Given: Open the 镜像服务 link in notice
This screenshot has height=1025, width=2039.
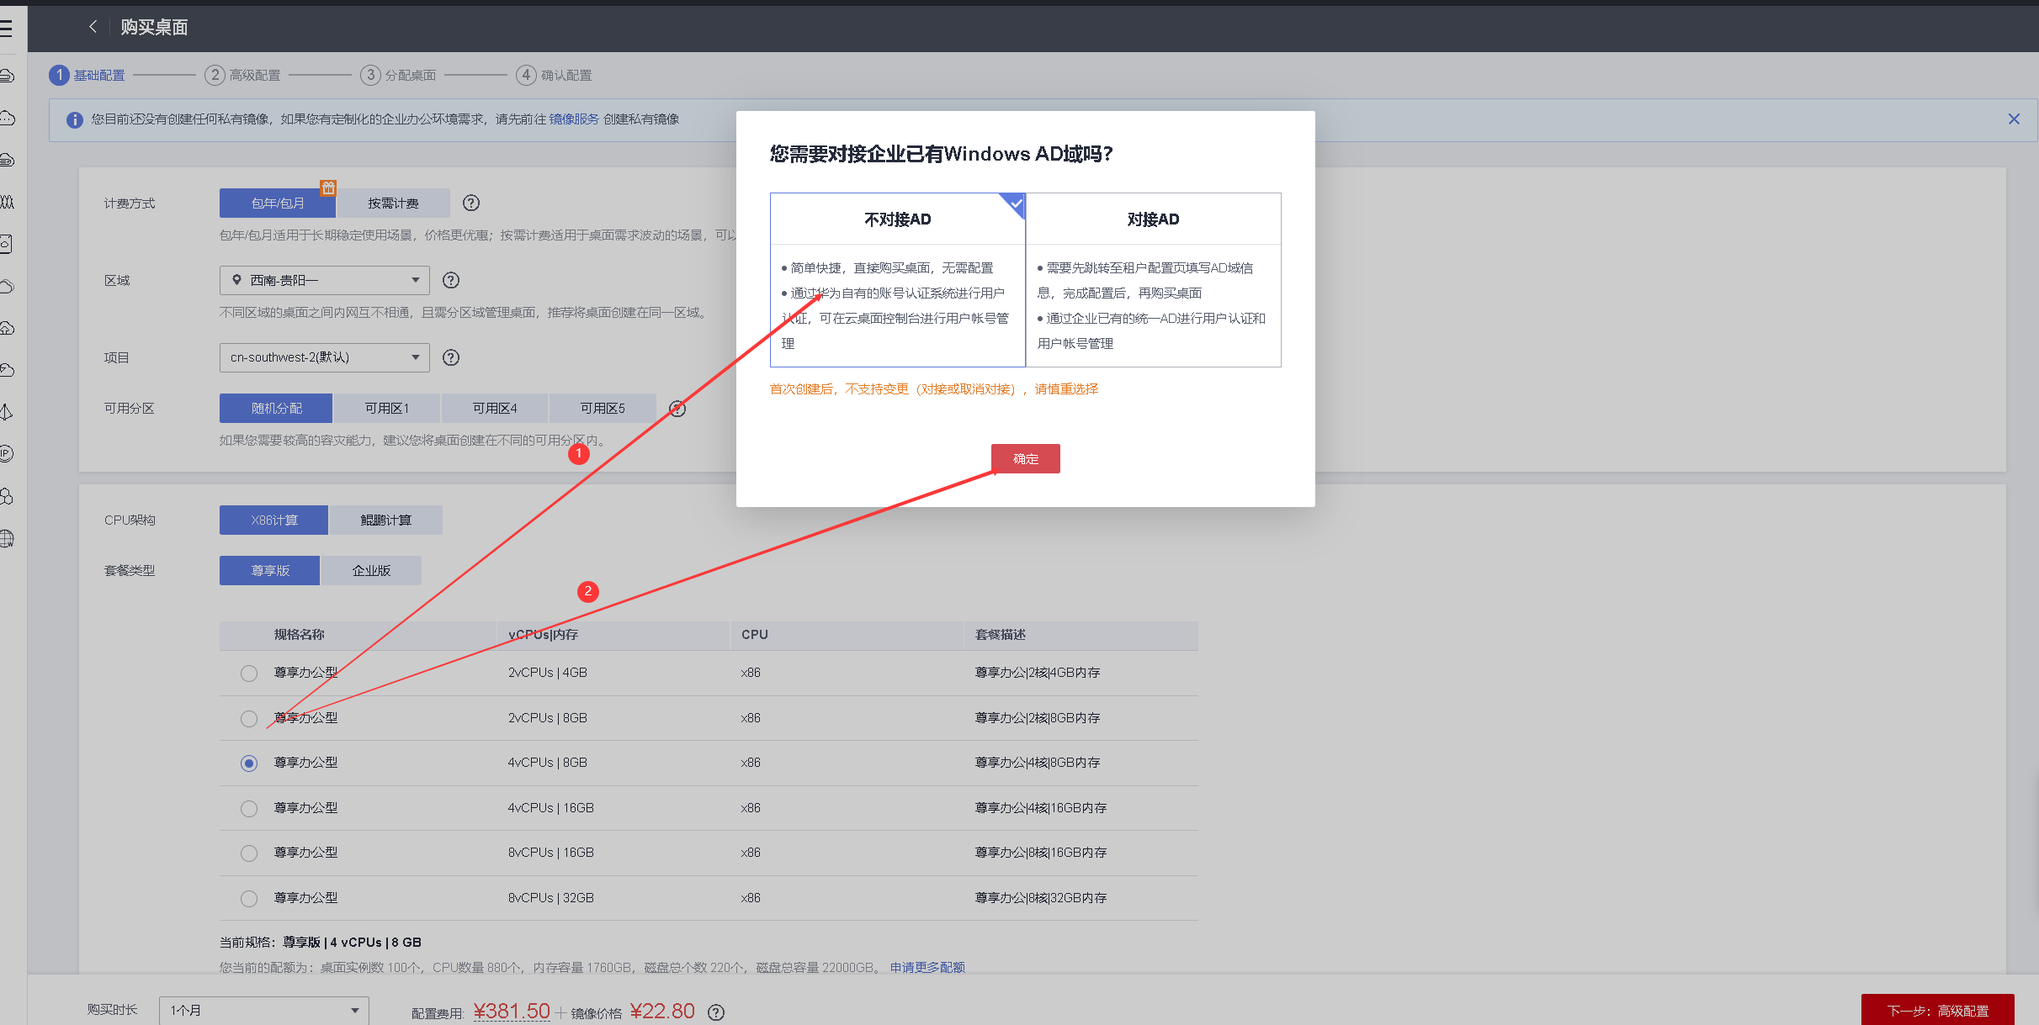Looking at the screenshot, I should (x=574, y=119).
